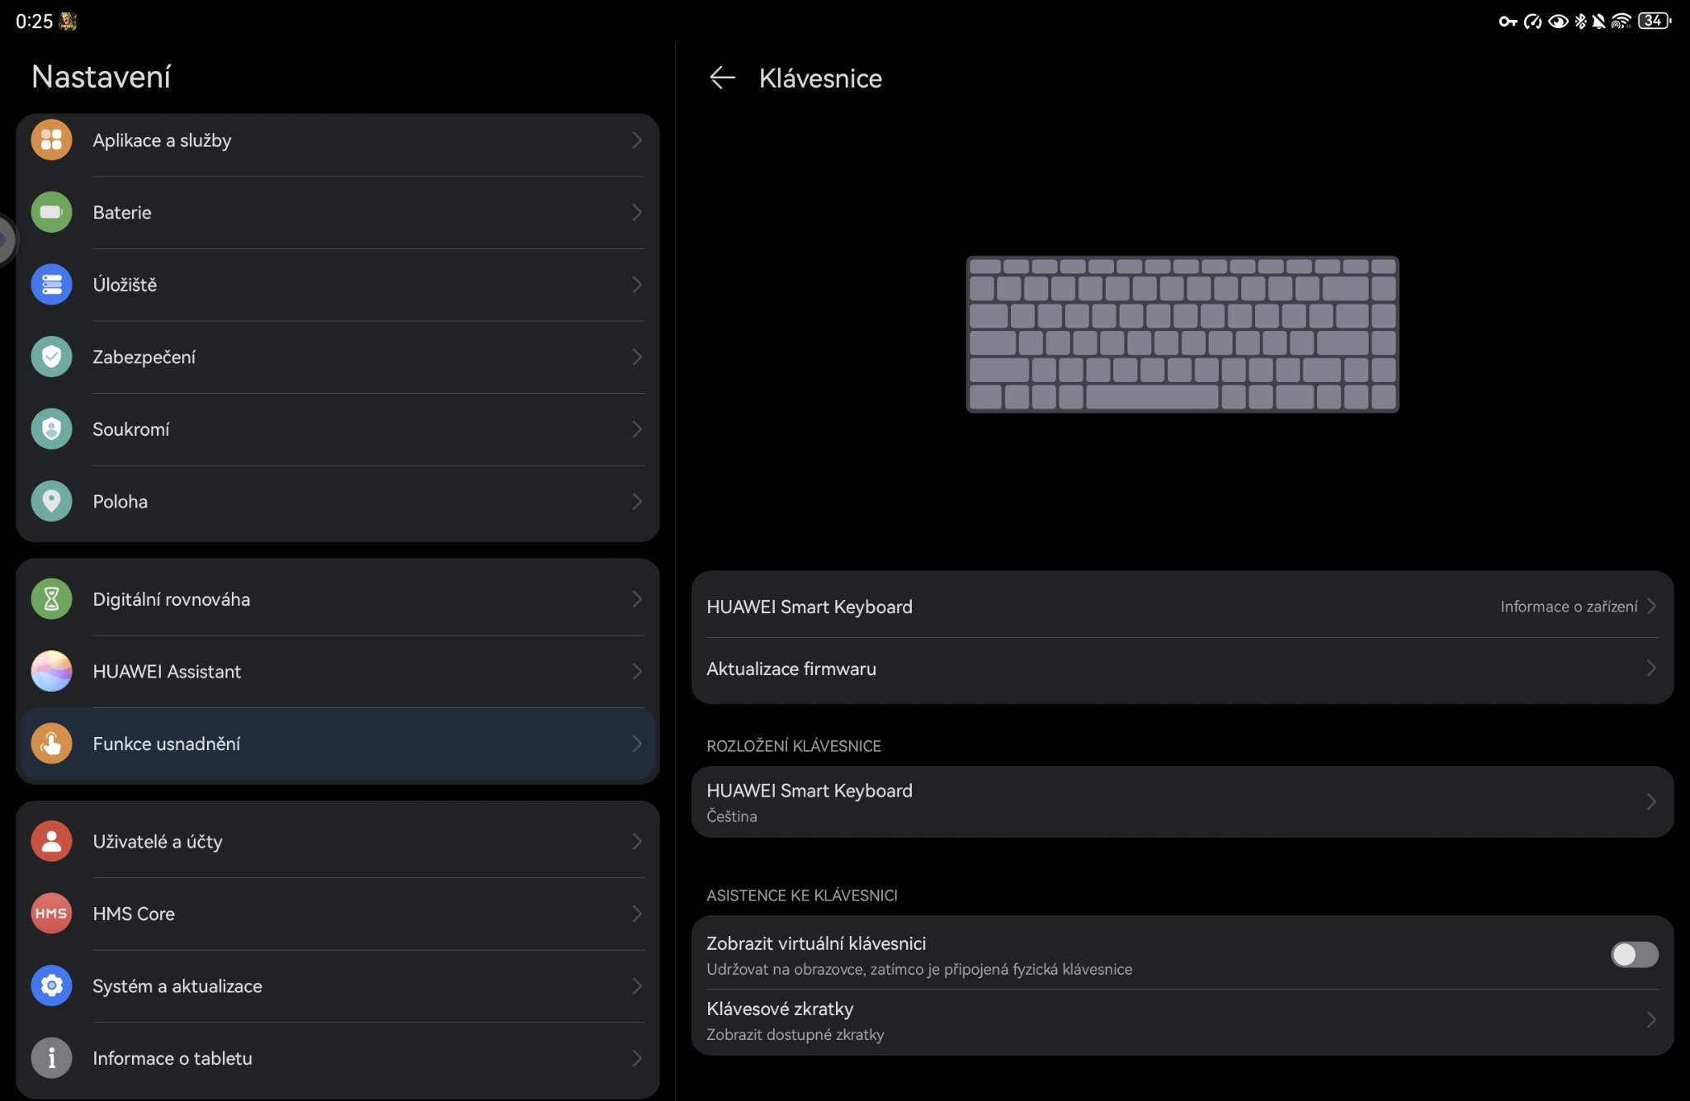Click the back arrow next to Klávesnice

[x=722, y=78]
